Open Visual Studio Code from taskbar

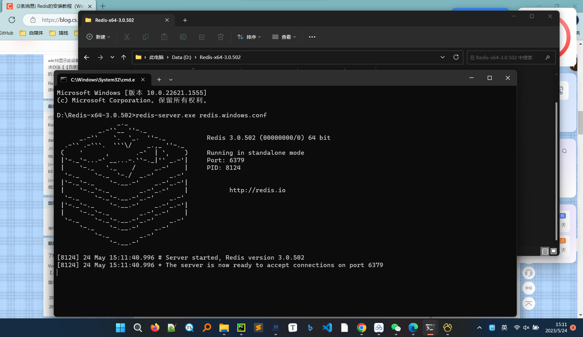point(327,328)
